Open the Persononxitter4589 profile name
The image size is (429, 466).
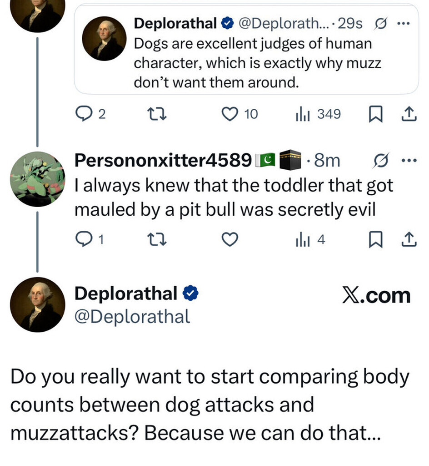(x=163, y=160)
